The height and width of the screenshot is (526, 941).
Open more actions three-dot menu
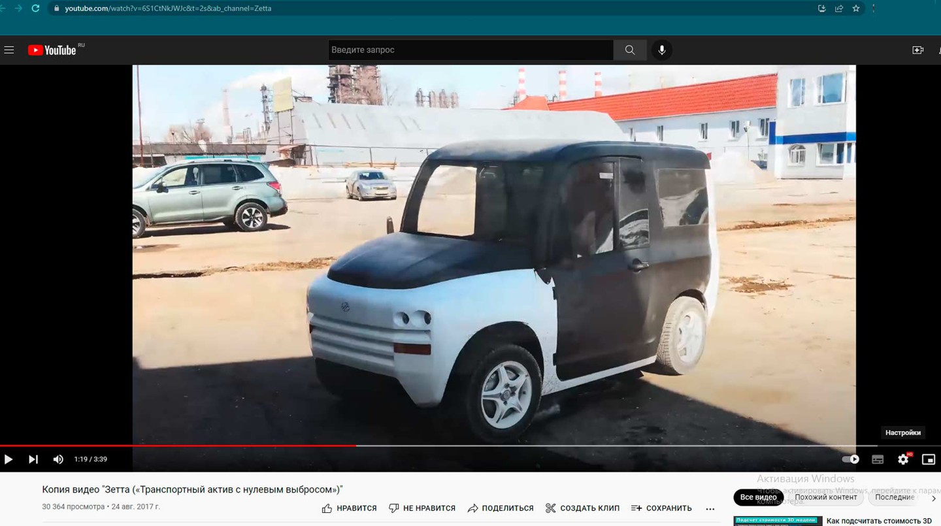tap(710, 508)
